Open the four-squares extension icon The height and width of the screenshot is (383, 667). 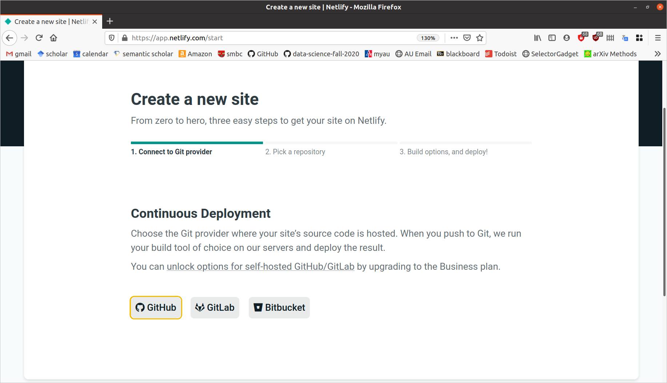pos(639,38)
